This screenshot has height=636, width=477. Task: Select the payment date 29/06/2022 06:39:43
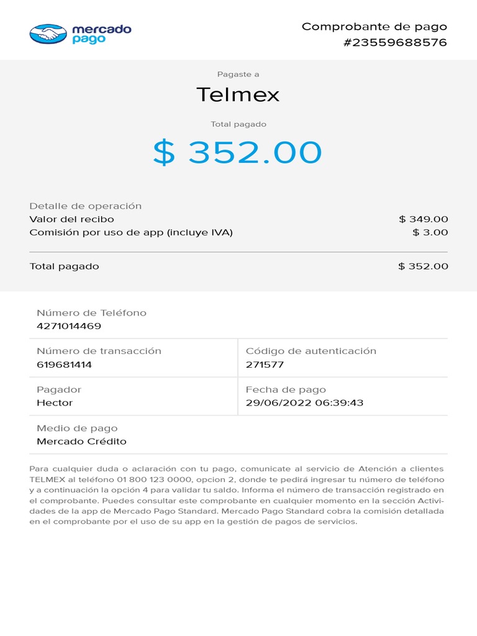(x=304, y=403)
